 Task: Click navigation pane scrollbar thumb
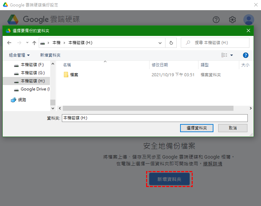click(53, 102)
